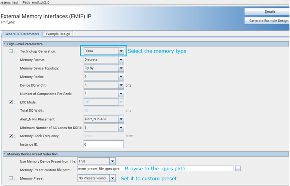Click the 'Memory Ranks:' label
This screenshot has height=186, width=290.
[32, 77]
